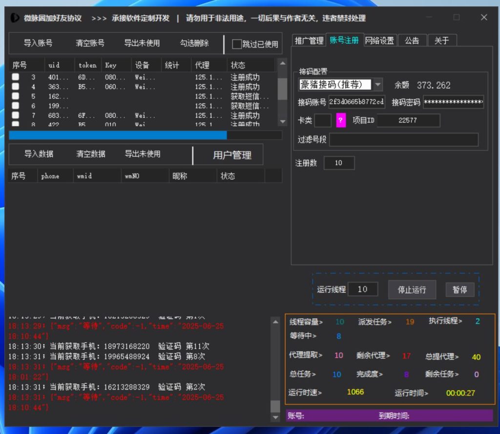Toggle the 跳过已使用 checkbox

[x=237, y=44]
